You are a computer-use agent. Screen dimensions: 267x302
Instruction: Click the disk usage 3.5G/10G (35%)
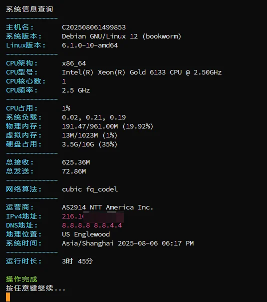coord(89,144)
